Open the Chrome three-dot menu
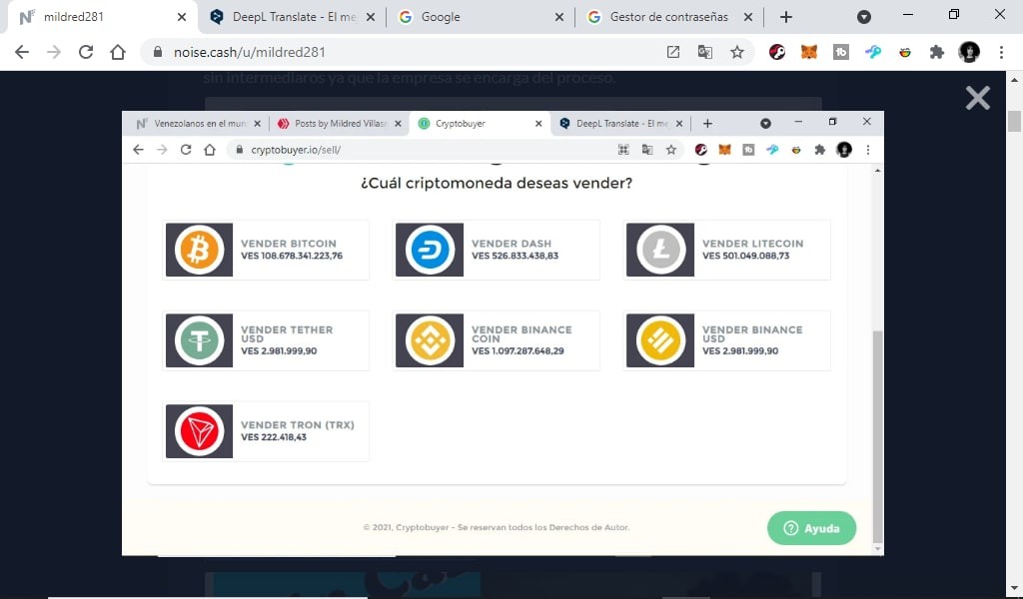 click(1001, 52)
